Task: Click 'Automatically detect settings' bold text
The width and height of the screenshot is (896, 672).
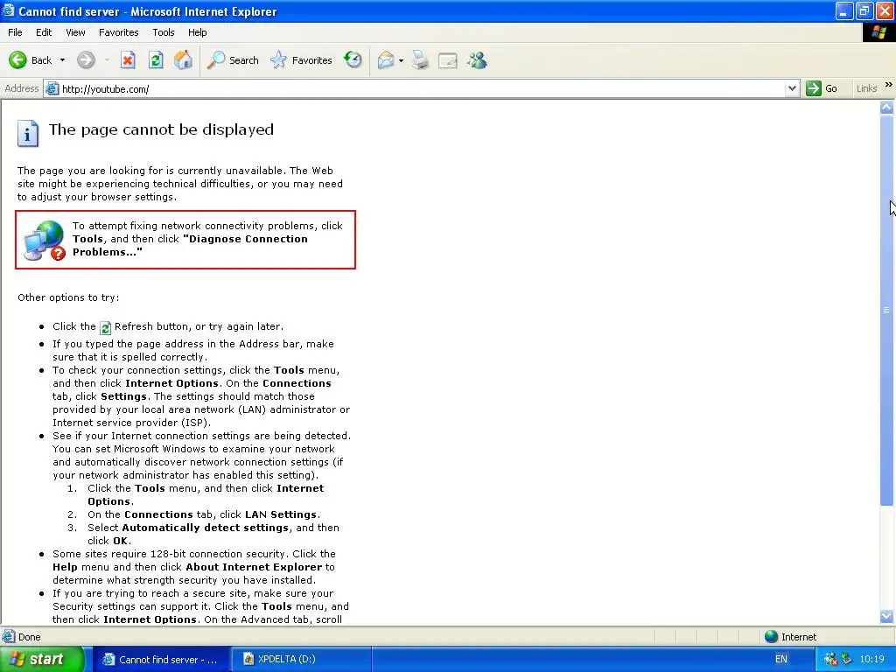Action: coord(205,528)
